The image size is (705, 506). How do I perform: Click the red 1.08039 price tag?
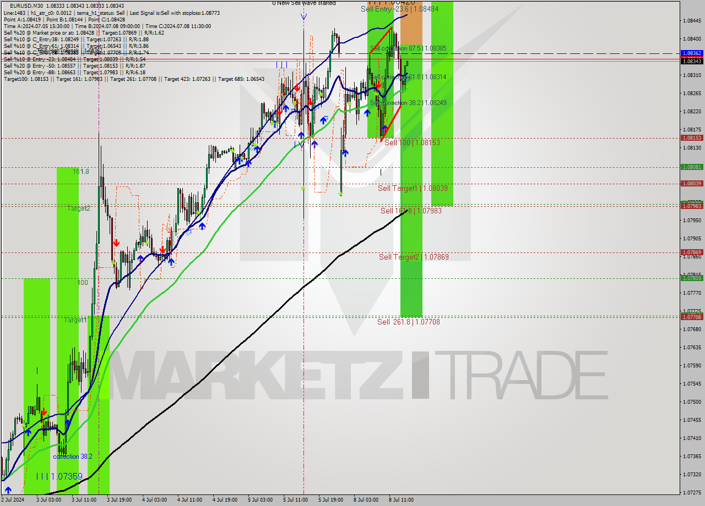coord(691,184)
